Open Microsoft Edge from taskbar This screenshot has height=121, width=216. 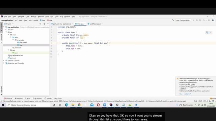click(66, 105)
